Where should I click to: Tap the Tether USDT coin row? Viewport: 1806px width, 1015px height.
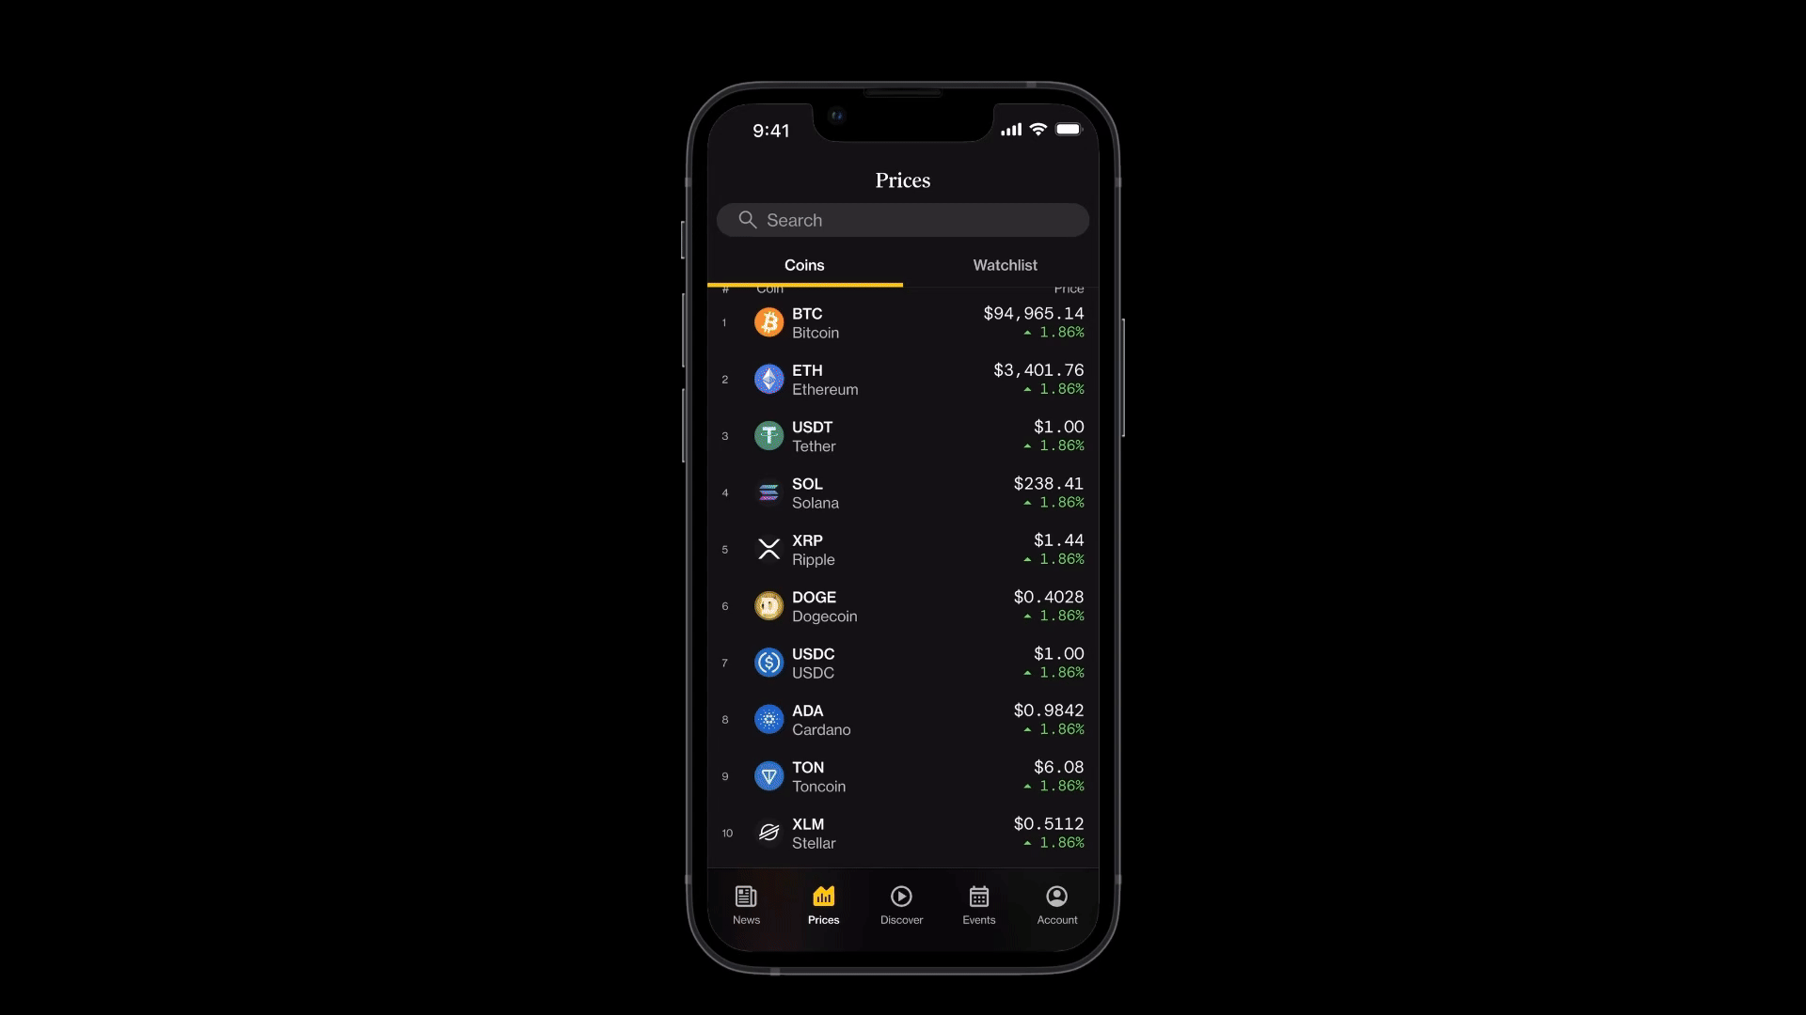click(x=902, y=436)
